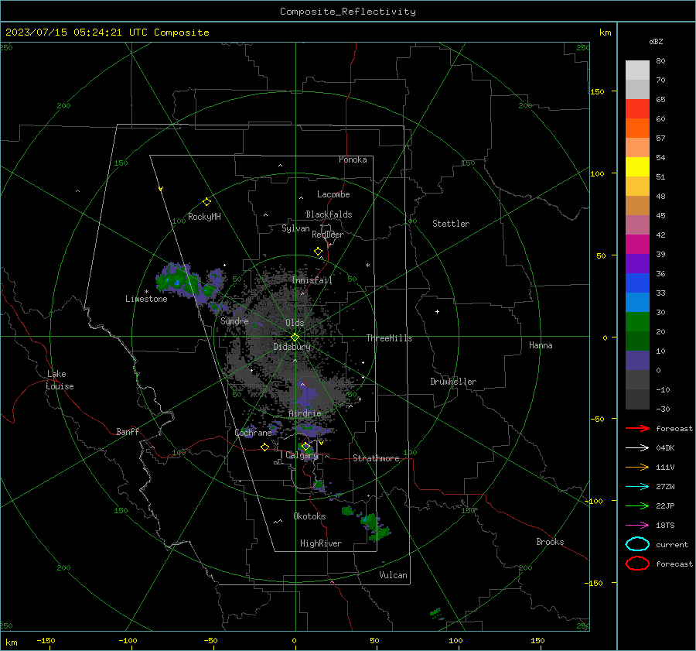
Task: Click the Sundre city label
Action: [234, 320]
